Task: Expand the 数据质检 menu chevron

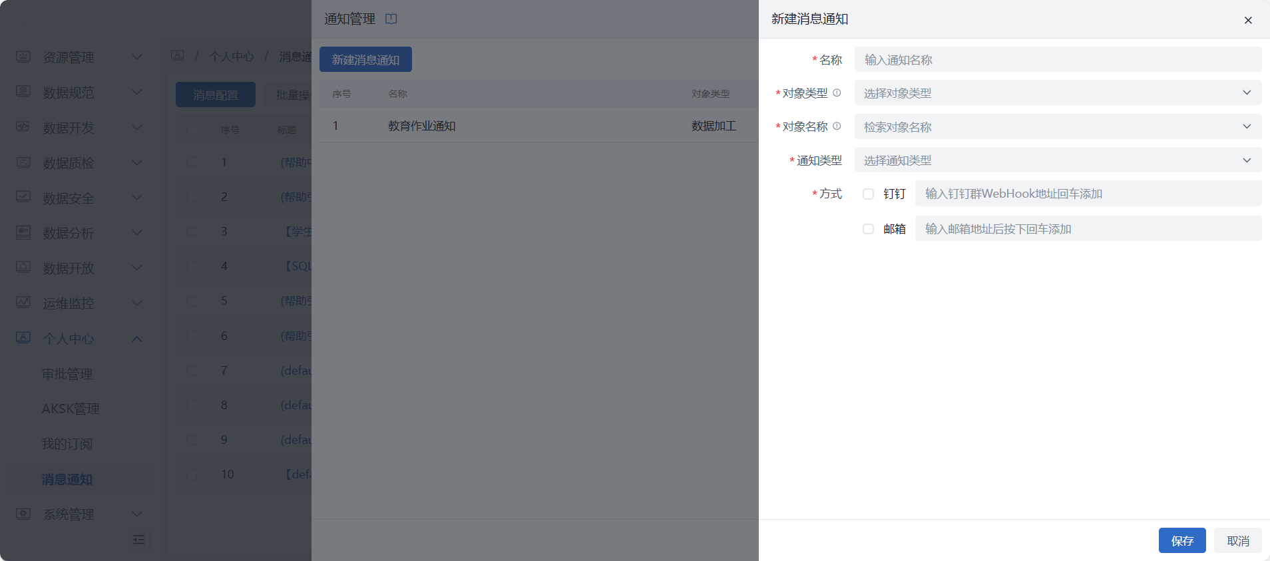Action: click(137, 162)
